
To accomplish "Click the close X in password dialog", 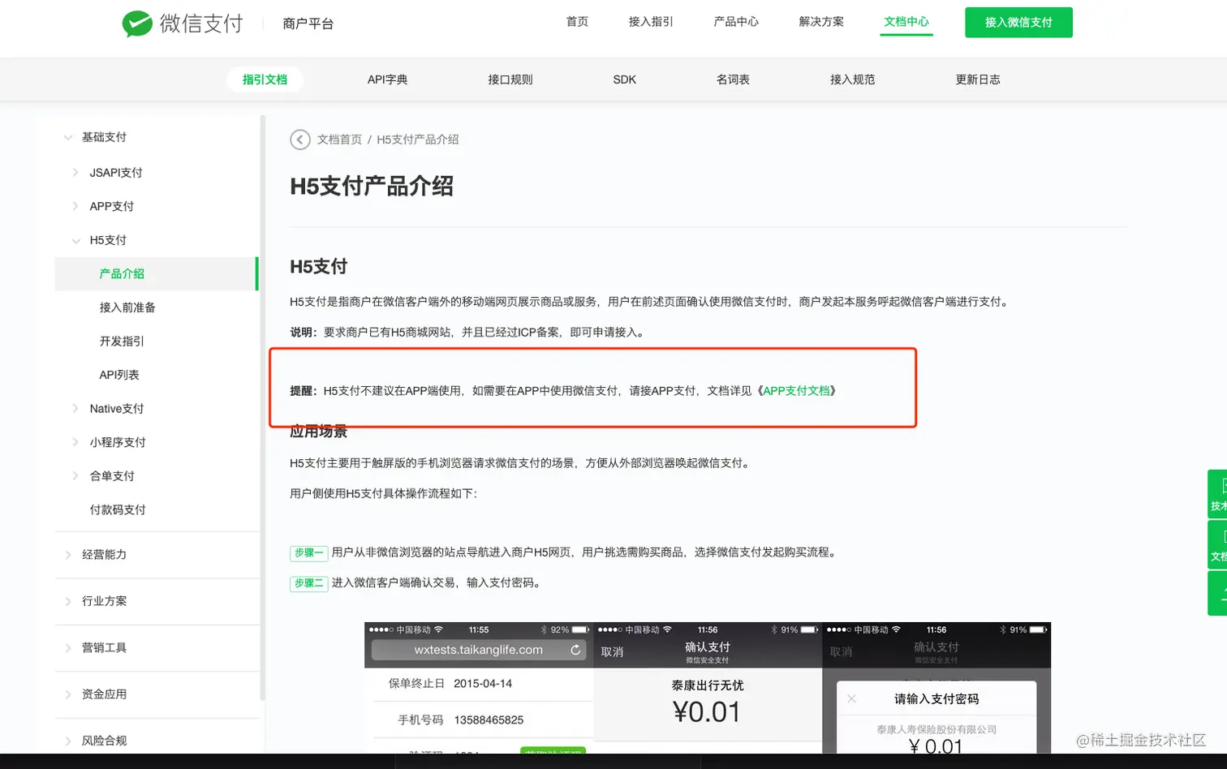I will [x=851, y=698].
